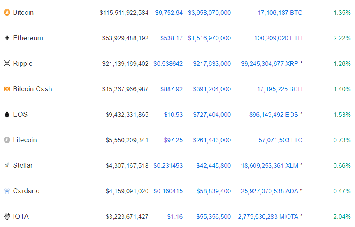Select Bitcoin change value 1.35%
Image resolution: width=355 pixels, height=227 pixels.
pos(342,13)
